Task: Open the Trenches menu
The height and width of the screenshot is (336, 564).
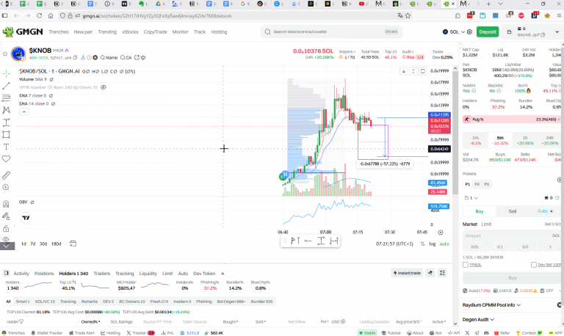Action: click(x=59, y=32)
